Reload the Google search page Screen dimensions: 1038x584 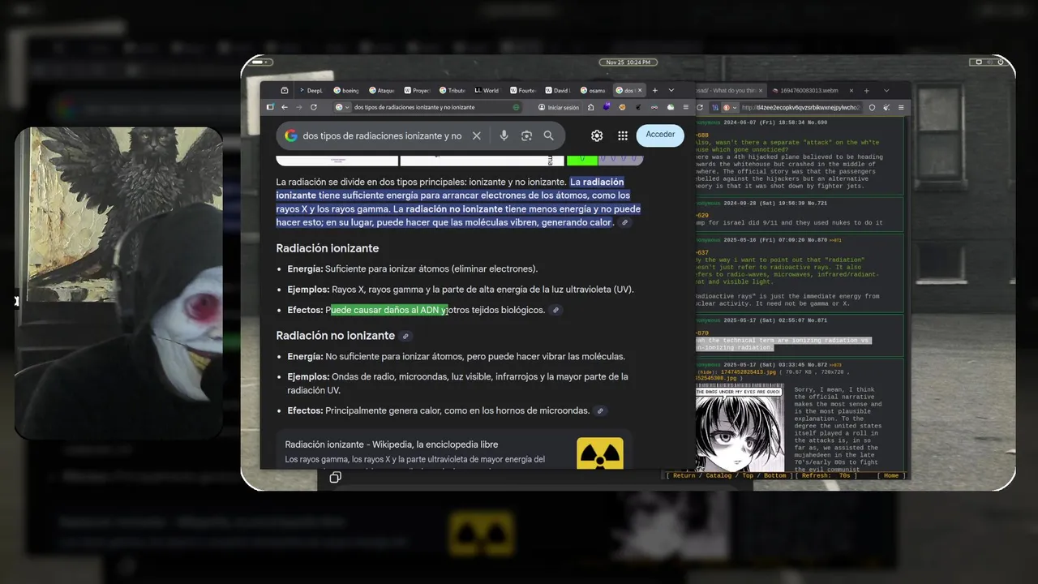point(314,107)
